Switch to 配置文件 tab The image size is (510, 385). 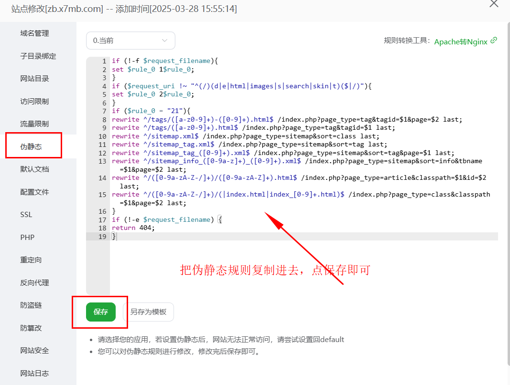click(x=34, y=192)
